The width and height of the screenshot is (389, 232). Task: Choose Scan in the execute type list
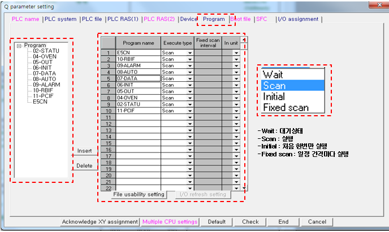293,85
